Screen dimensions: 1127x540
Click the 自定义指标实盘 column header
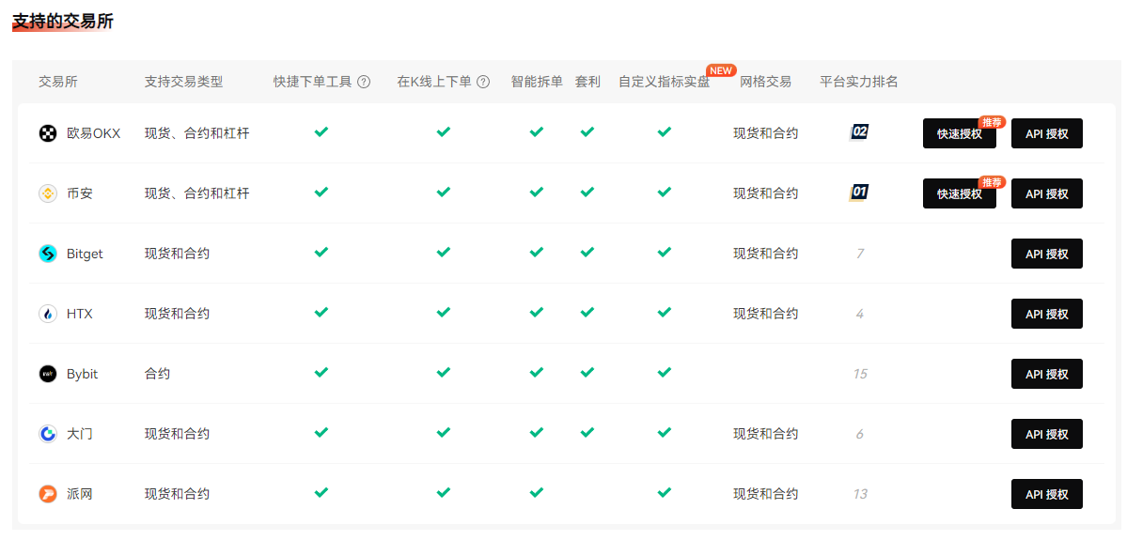point(665,82)
